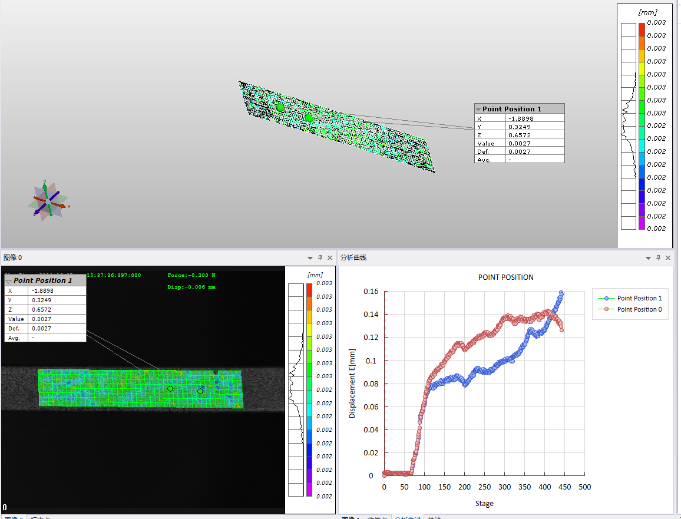Pin the 图像 0 panel
Viewport: 681px width, 519px height.
pos(320,258)
